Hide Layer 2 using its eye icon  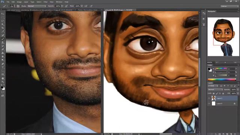(x=209, y=98)
